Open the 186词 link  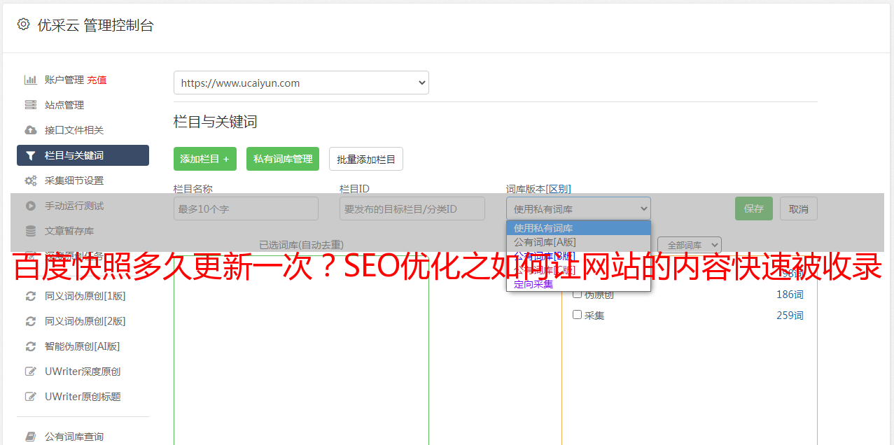pyautogui.click(x=790, y=295)
